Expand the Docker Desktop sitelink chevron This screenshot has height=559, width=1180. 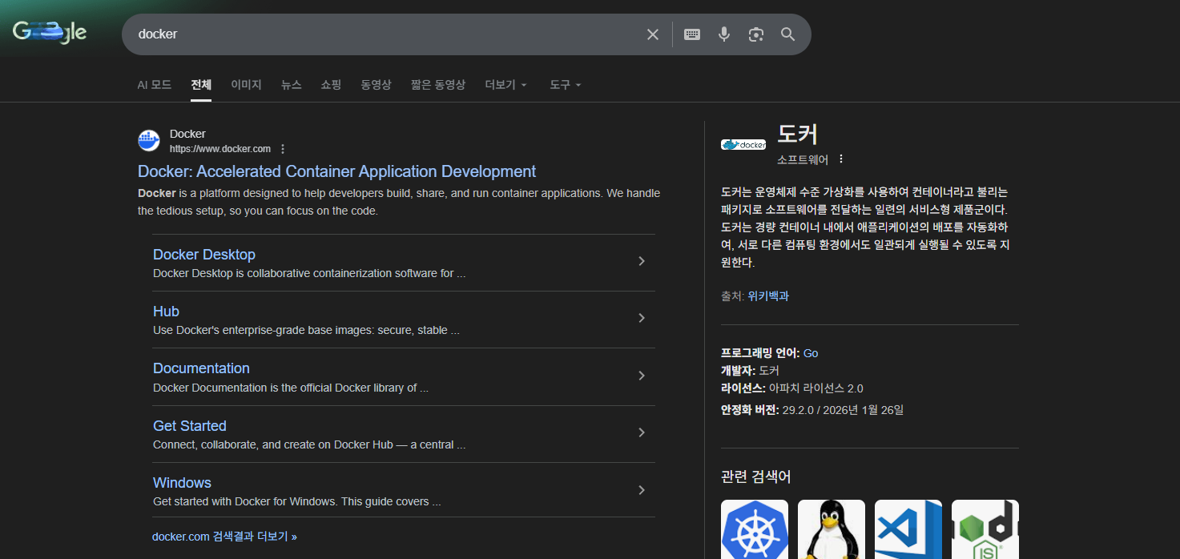[642, 261]
